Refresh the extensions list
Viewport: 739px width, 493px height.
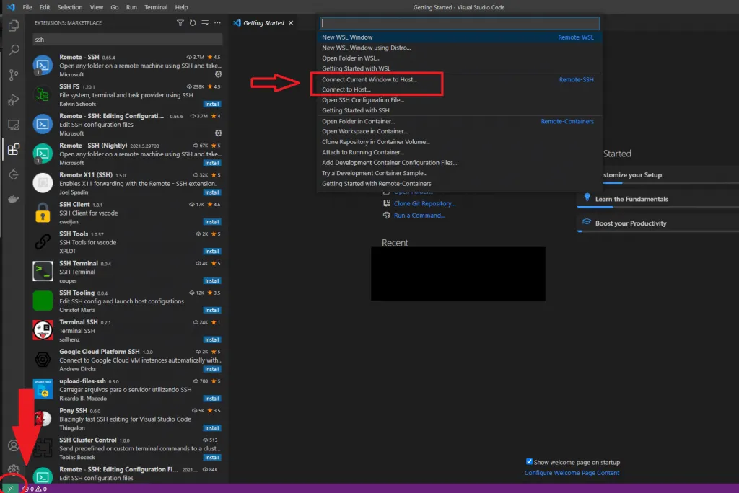(x=193, y=23)
